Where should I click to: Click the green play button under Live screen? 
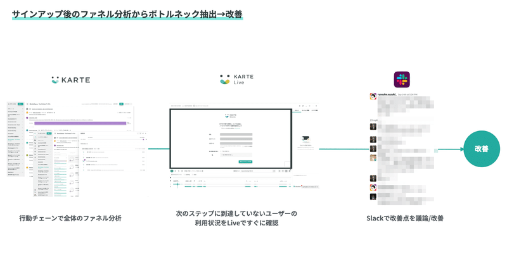coord(172,171)
